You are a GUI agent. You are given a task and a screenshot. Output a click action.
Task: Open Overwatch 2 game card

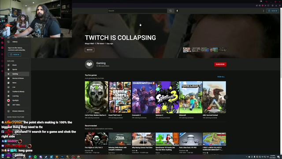144,100
